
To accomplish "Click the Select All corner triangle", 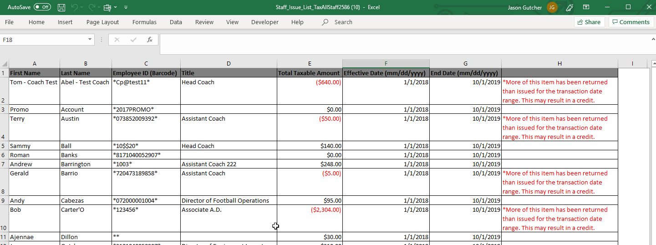I will point(5,64).
